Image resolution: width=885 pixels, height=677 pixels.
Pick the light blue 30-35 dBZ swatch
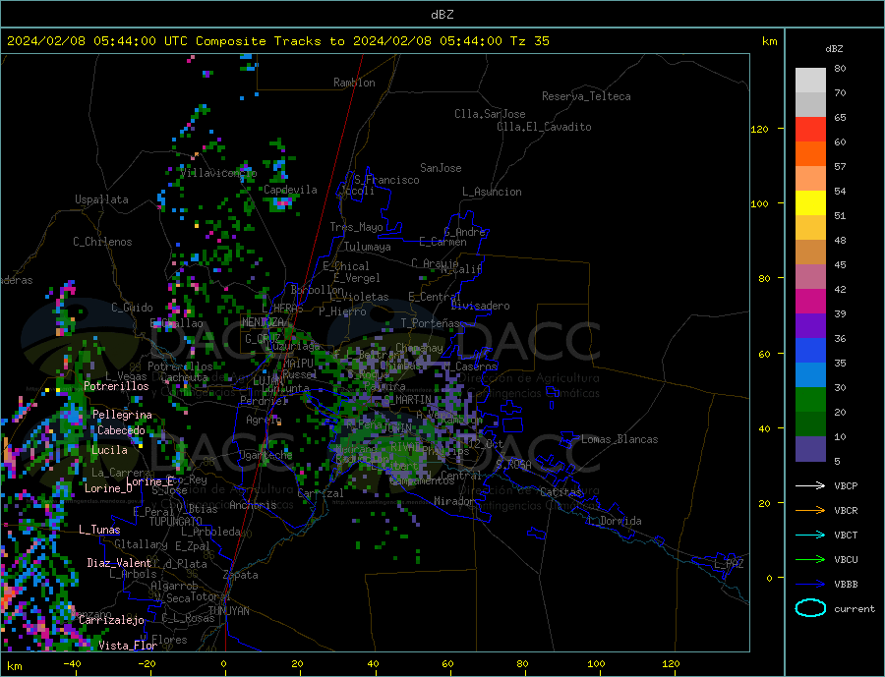810,375
